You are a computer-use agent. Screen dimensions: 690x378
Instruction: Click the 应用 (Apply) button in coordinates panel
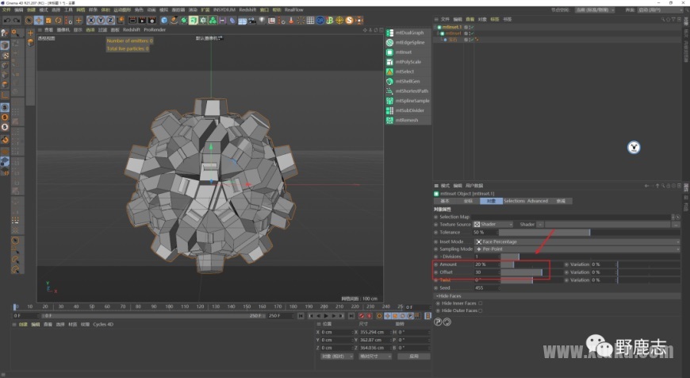[x=414, y=357]
